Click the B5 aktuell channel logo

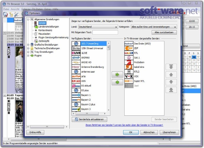76,86
